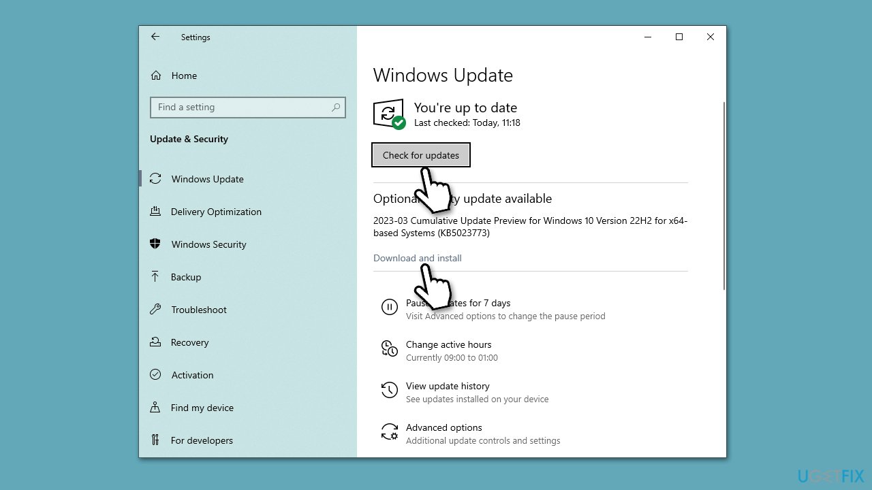Screen dimensions: 872x490
Task: Click Download and install for KB5023773
Action: click(417, 258)
